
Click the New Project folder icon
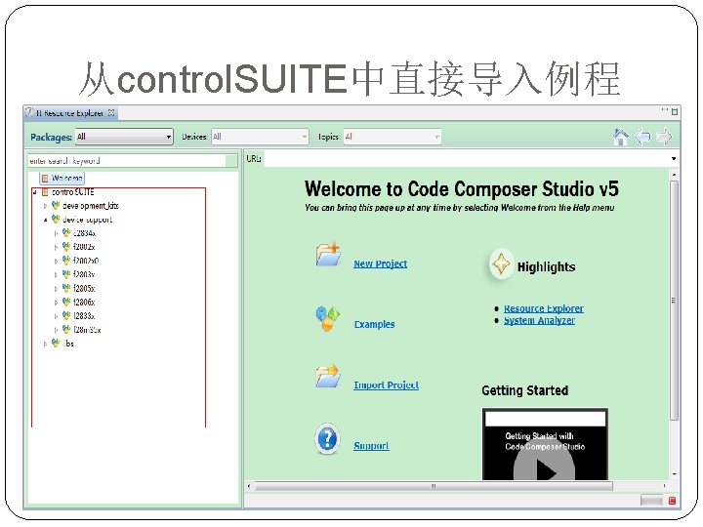tap(328, 255)
